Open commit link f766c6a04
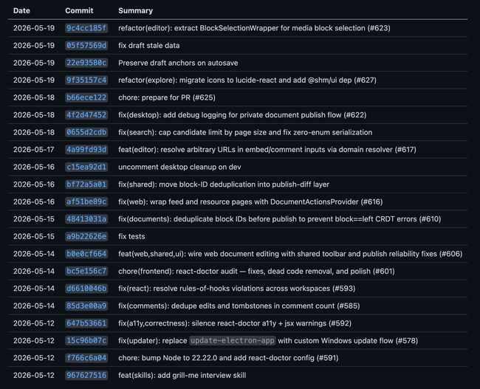 coord(86,358)
